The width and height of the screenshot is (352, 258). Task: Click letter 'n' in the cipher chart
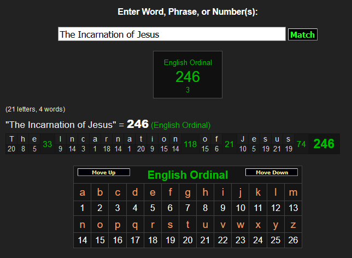tap(83, 225)
